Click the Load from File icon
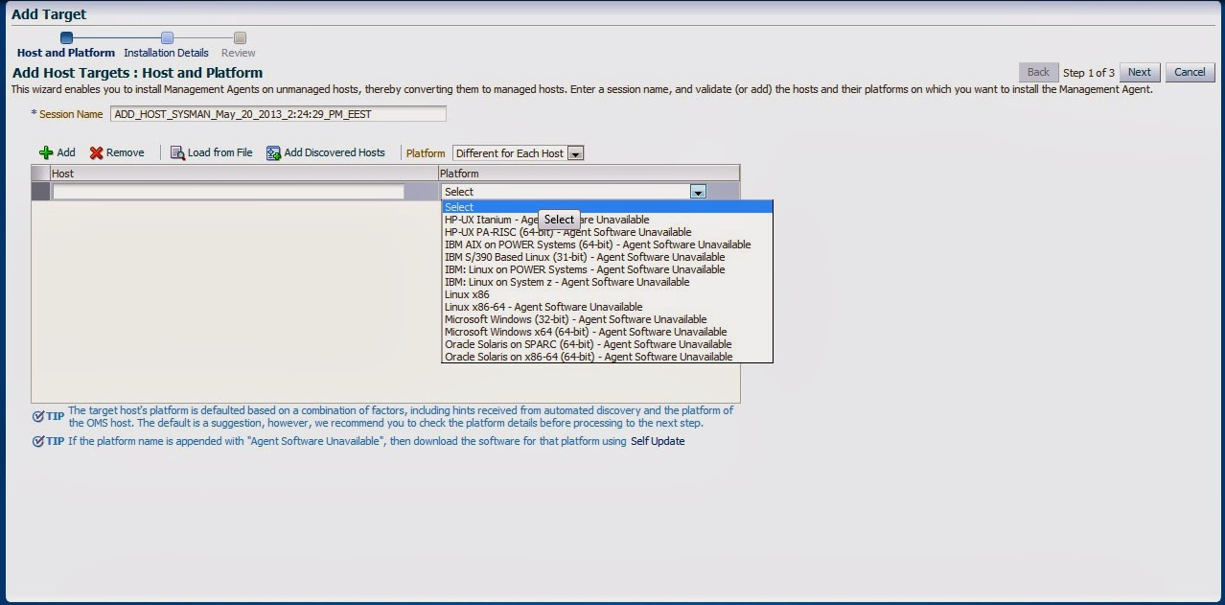 177,153
